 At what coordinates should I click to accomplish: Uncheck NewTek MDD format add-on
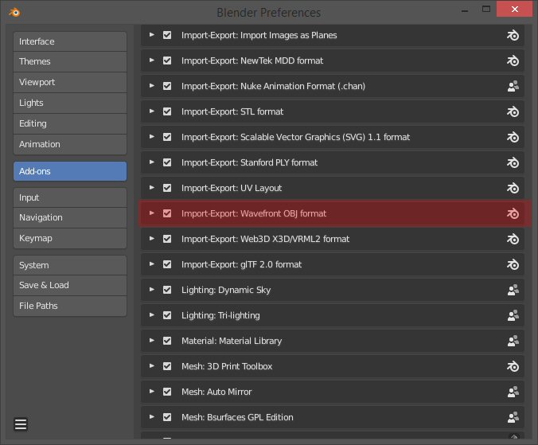click(x=167, y=61)
